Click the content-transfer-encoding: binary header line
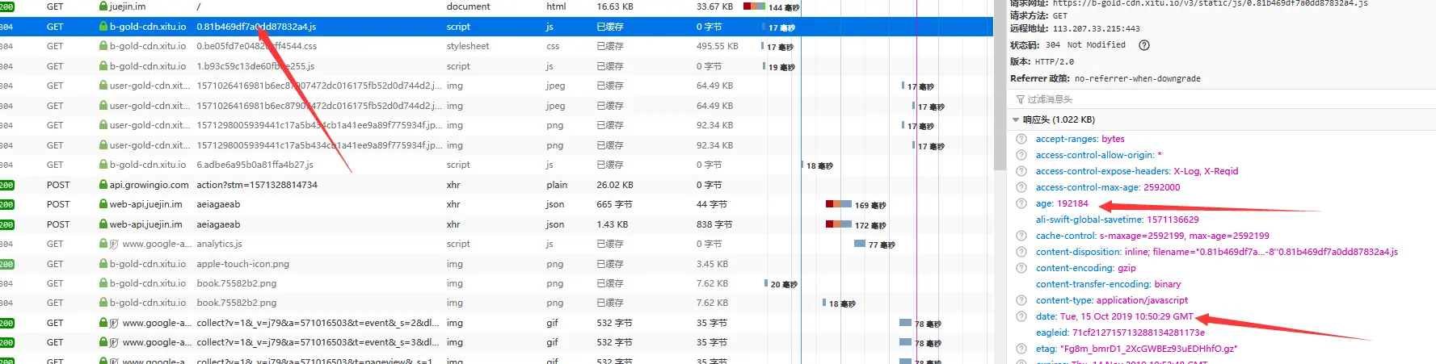Image resolution: width=1436 pixels, height=364 pixels. coord(1108,284)
